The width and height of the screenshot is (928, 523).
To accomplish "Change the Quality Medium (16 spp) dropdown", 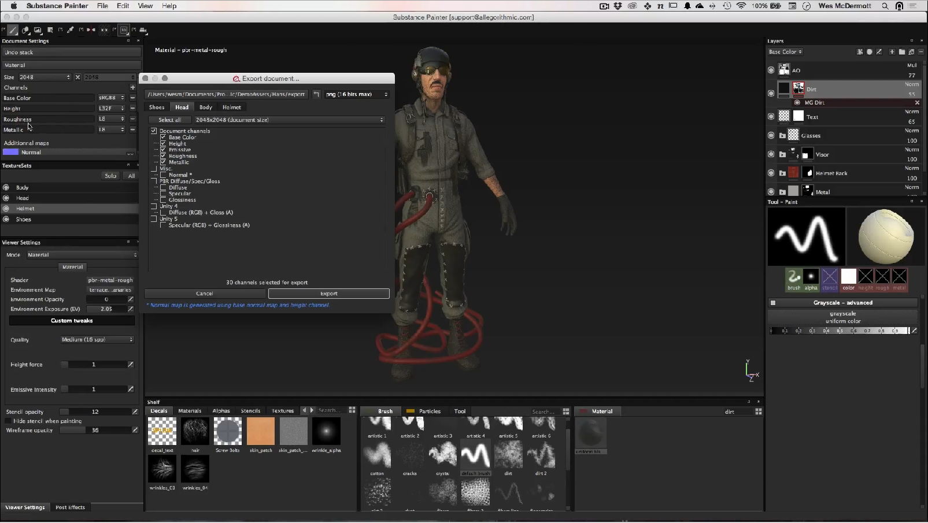I will tap(97, 340).
